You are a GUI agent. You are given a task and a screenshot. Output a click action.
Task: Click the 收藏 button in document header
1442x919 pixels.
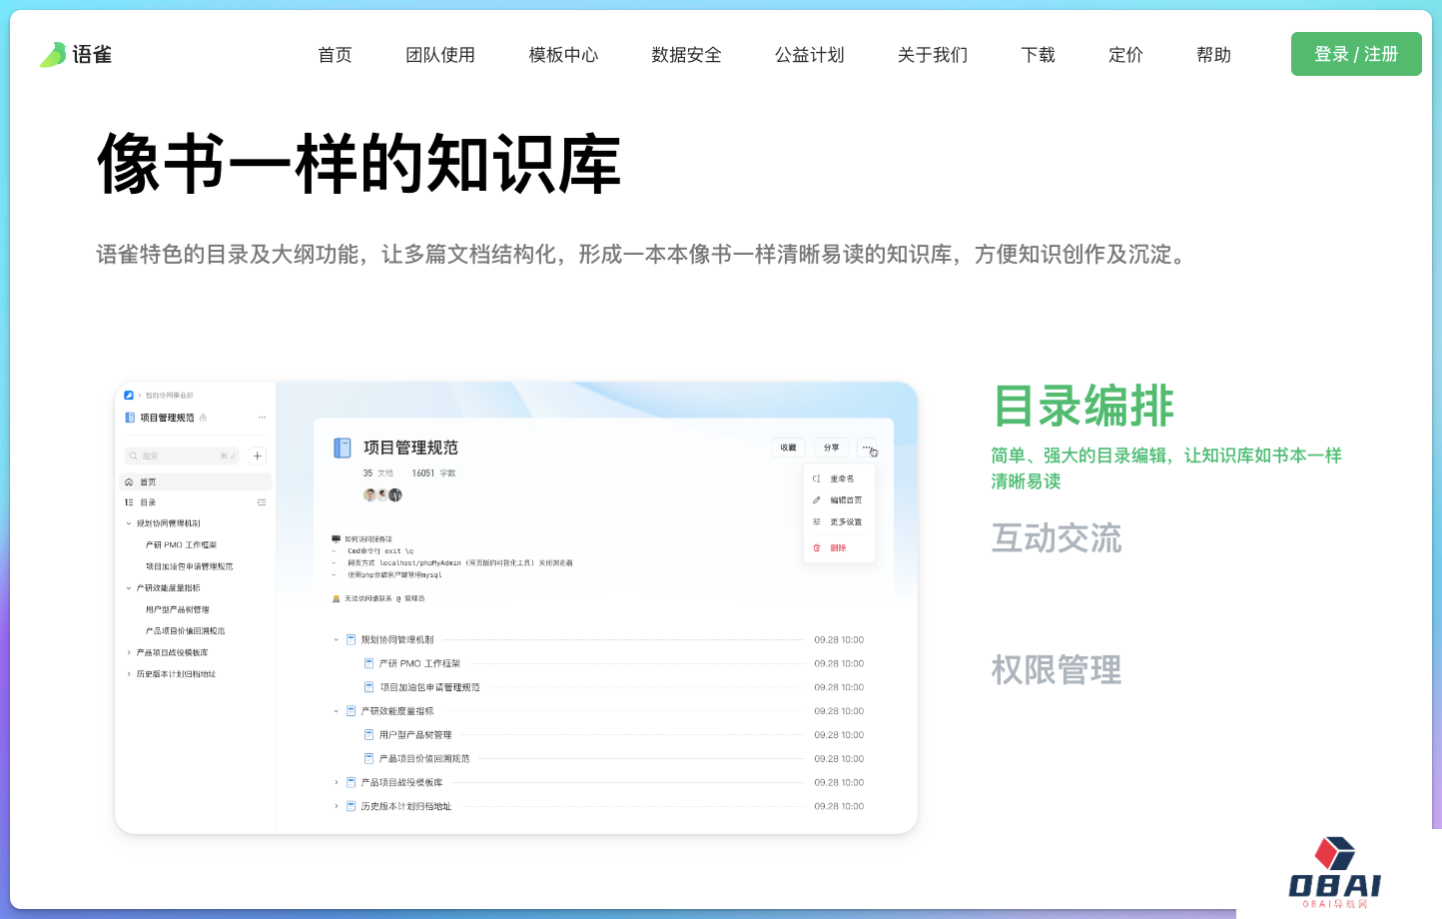click(x=788, y=448)
